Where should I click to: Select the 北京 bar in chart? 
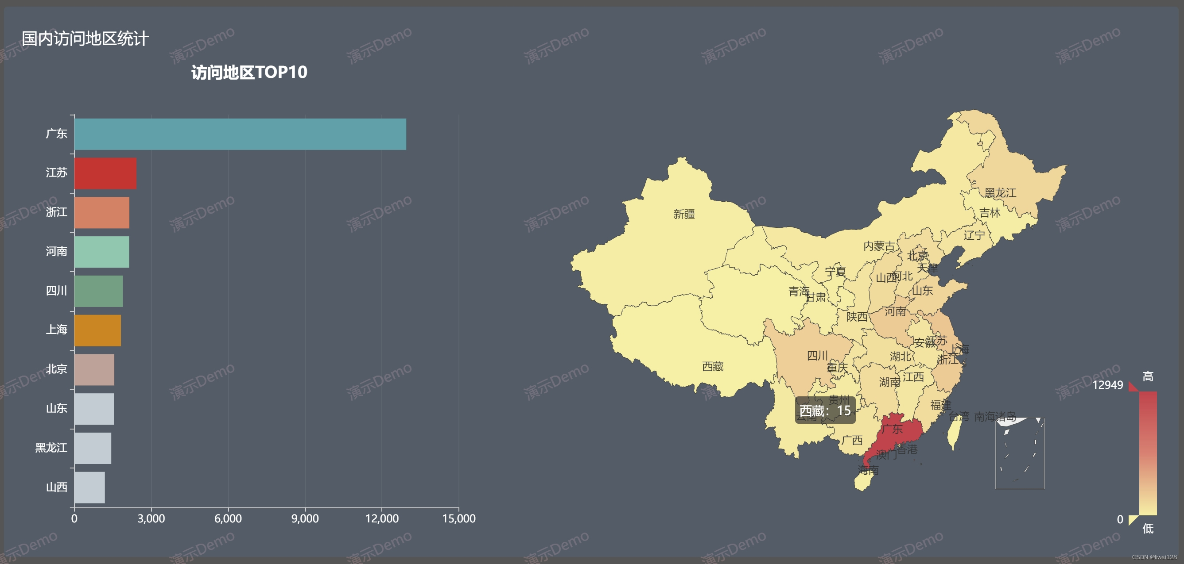click(x=94, y=369)
